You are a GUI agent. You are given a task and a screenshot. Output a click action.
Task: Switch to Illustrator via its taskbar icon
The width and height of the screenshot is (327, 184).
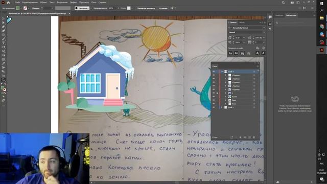pos(321,50)
